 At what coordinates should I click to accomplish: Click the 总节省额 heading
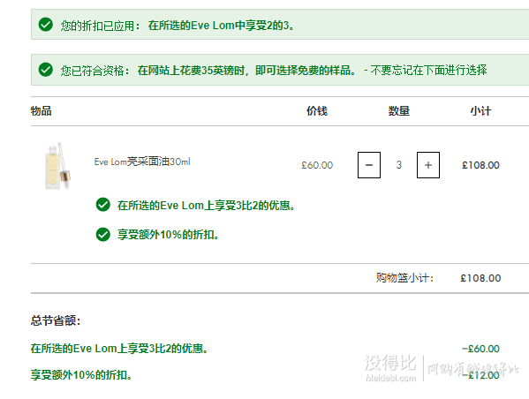coord(56,320)
